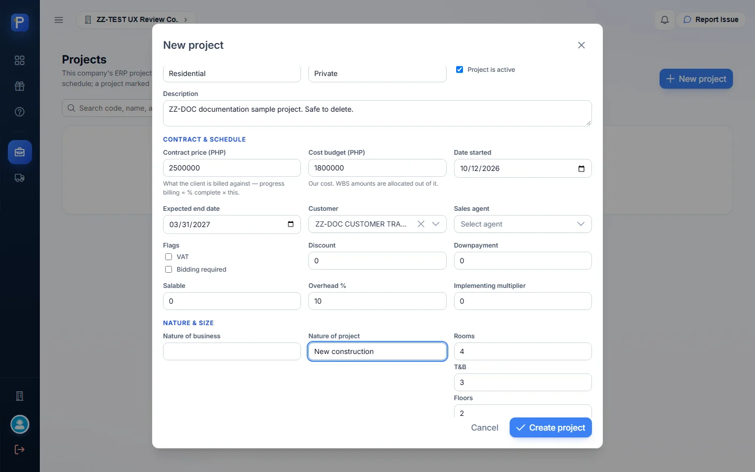Toggle the hamburger menu icon
This screenshot has width=755, height=472.
(x=59, y=20)
